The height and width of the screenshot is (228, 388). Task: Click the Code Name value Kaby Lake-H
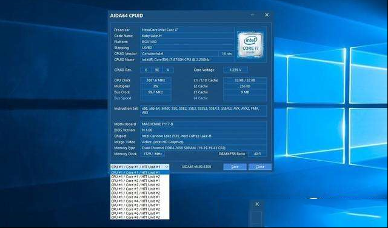pyautogui.click(x=187, y=36)
